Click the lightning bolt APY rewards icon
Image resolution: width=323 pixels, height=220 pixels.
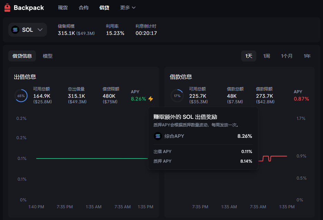pos(151,99)
